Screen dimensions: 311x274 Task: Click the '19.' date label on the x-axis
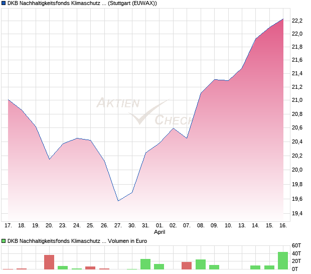coord(36,225)
